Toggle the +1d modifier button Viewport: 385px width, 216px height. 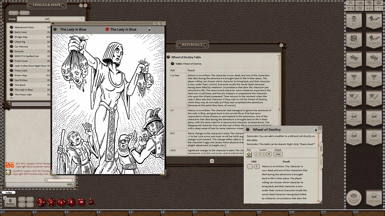click(x=22, y=199)
